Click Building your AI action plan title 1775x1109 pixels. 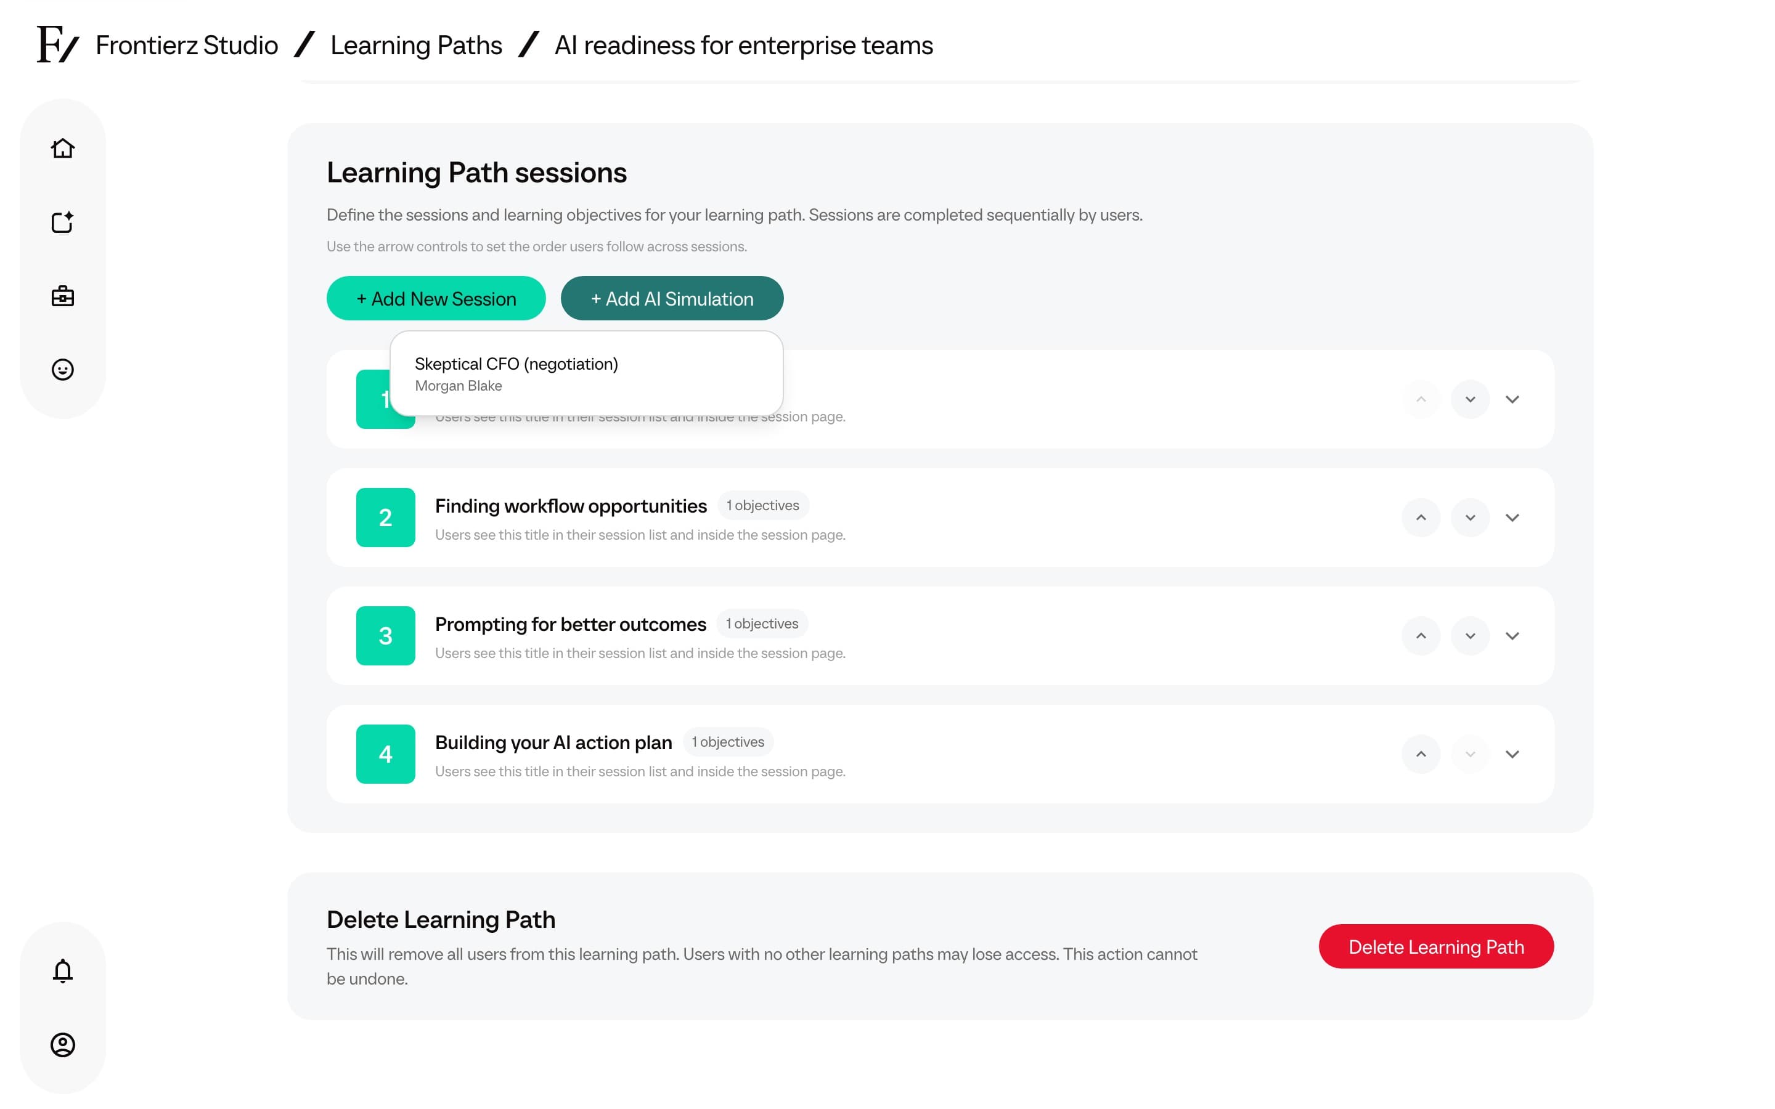553,742
